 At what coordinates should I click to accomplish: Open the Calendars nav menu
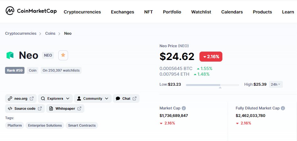coord(232,12)
